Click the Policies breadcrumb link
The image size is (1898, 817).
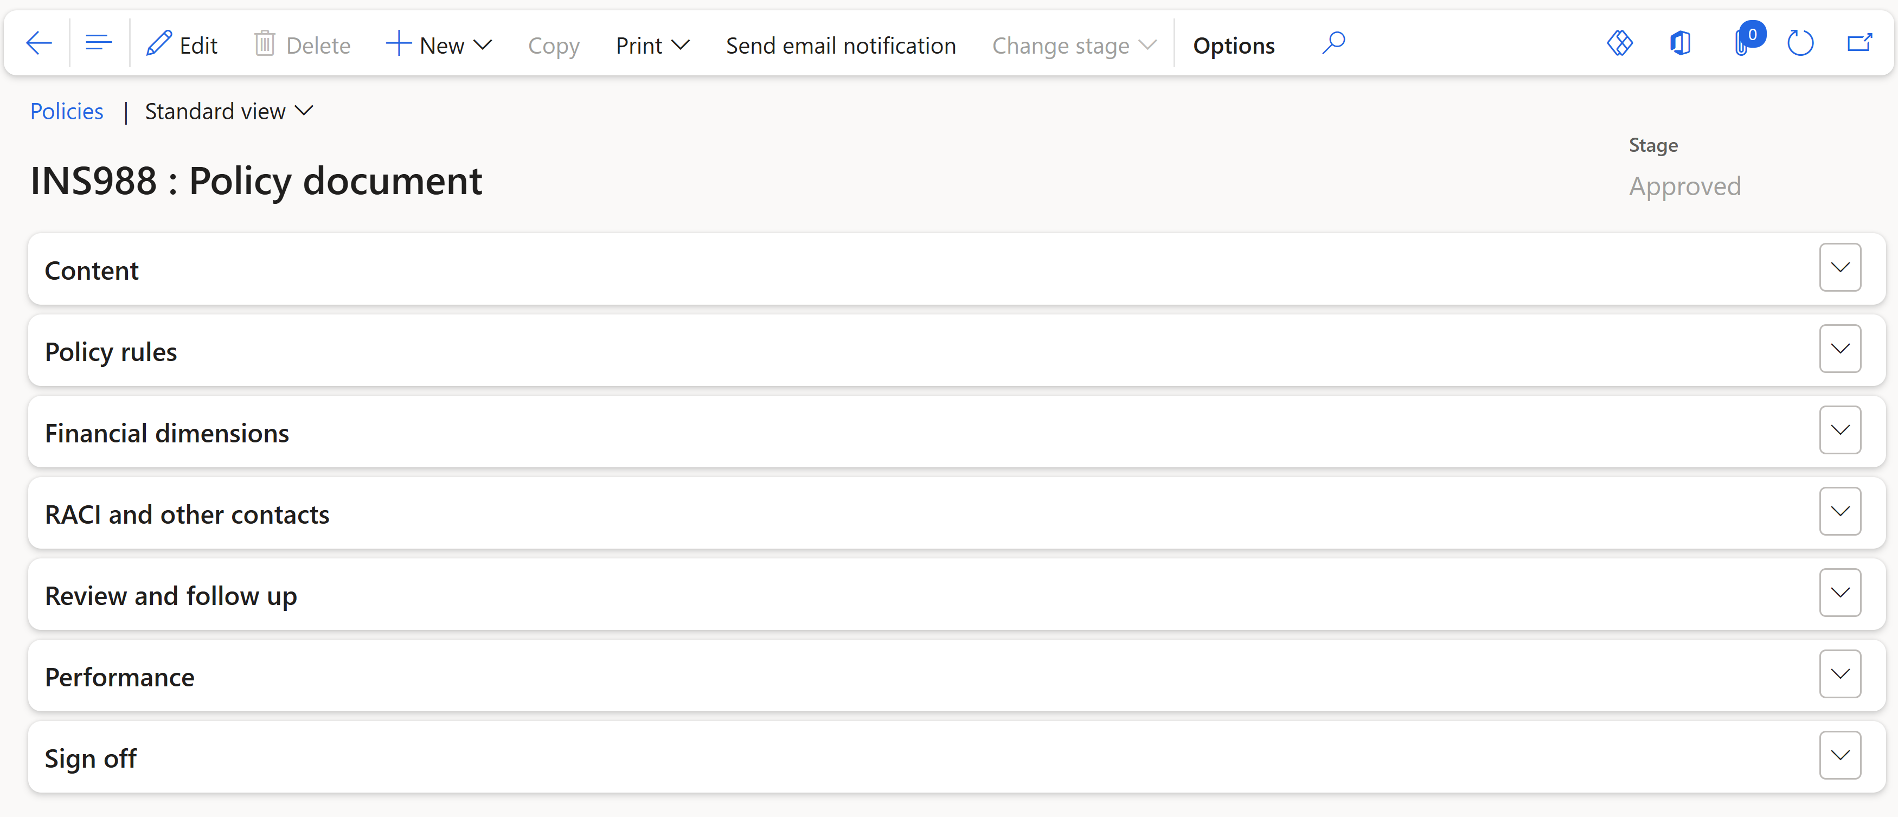(66, 111)
